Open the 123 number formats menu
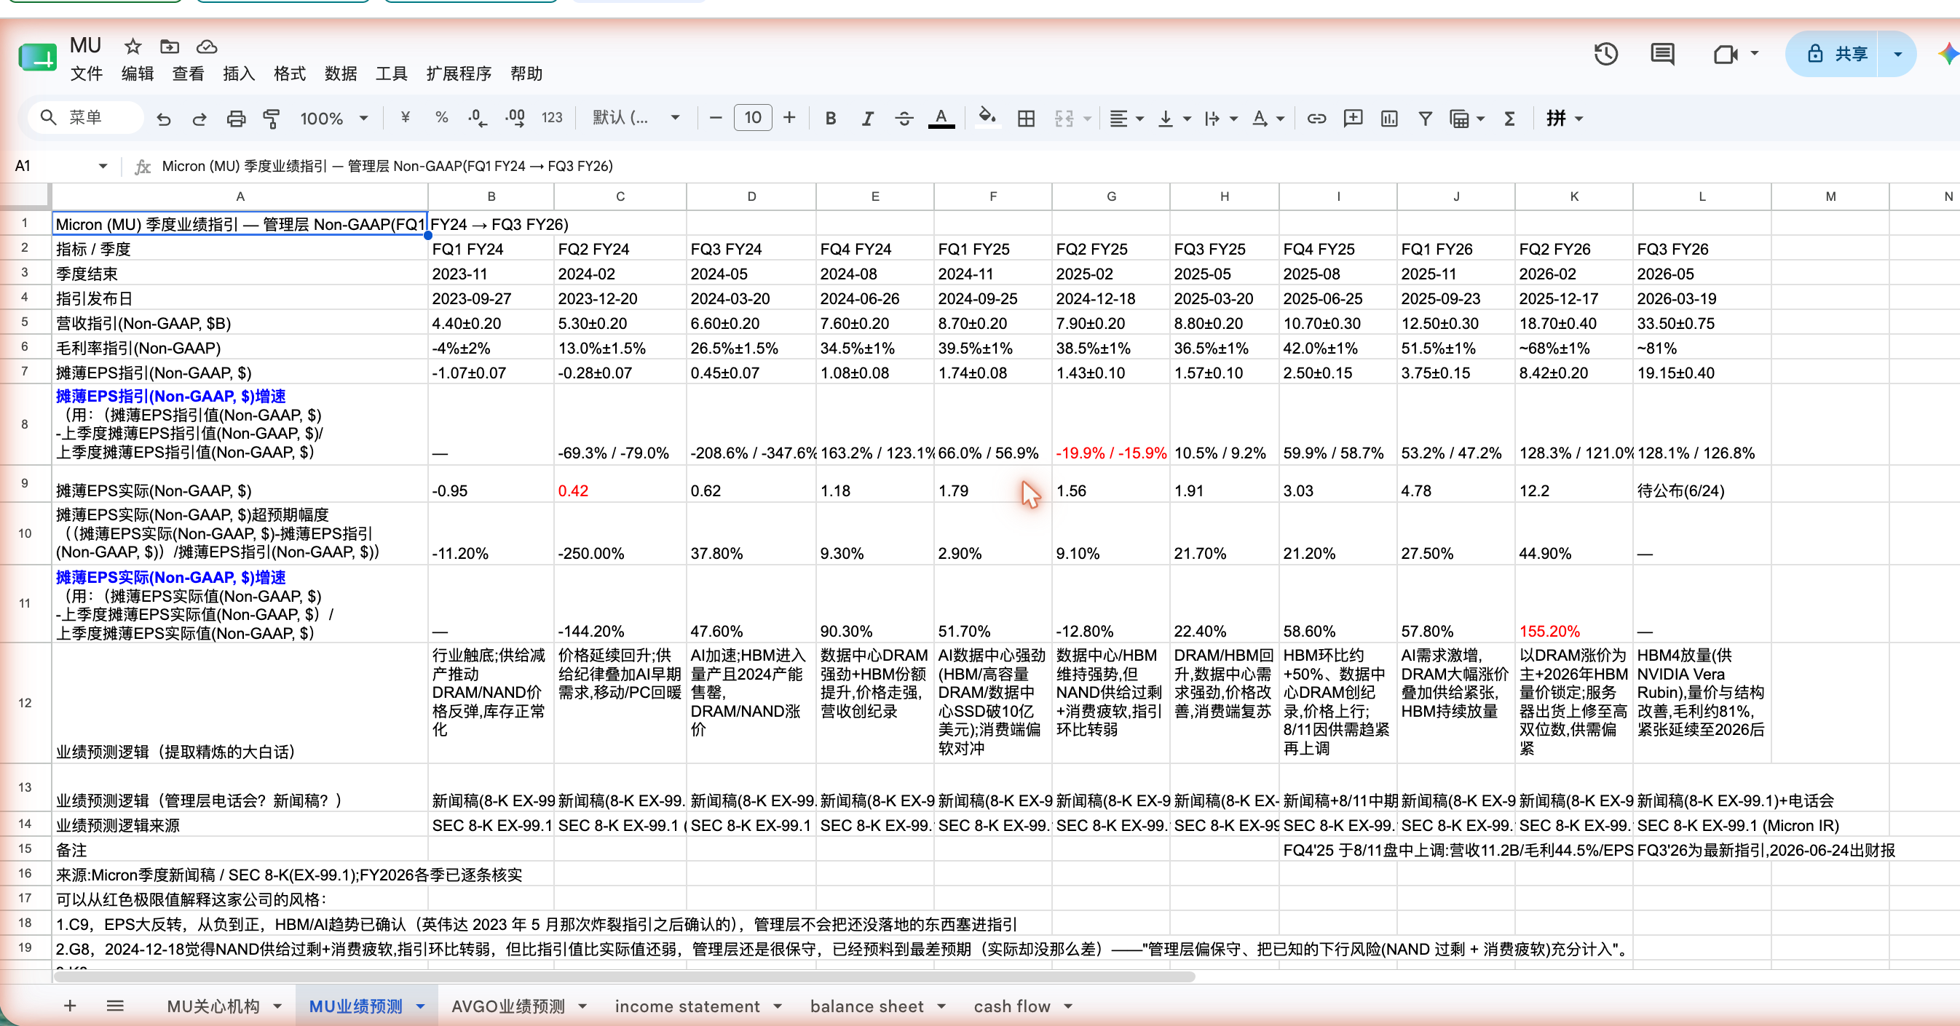 [x=552, y=118]
